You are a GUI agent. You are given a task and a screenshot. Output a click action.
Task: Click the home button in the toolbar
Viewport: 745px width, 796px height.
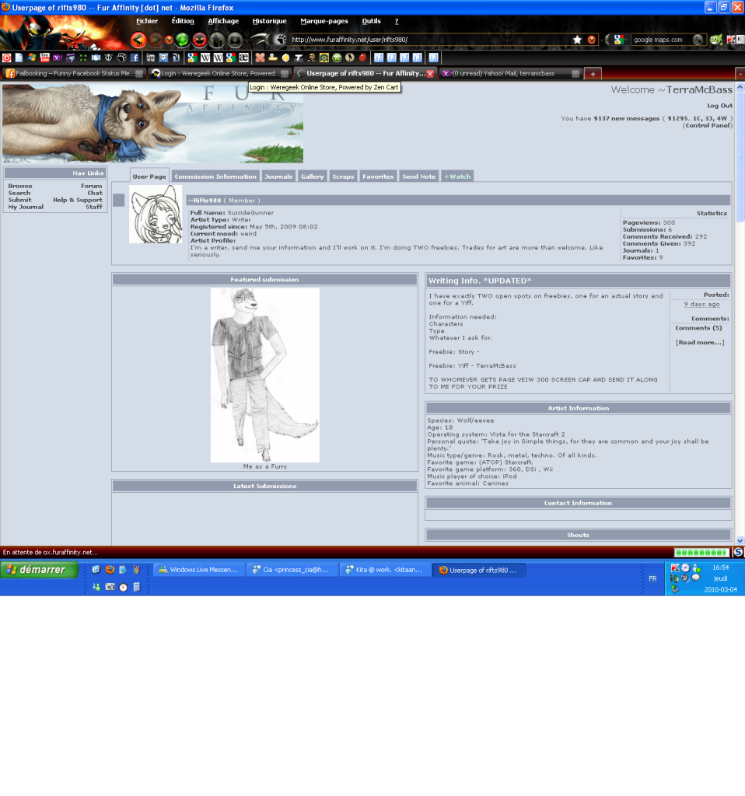[217, 40]
